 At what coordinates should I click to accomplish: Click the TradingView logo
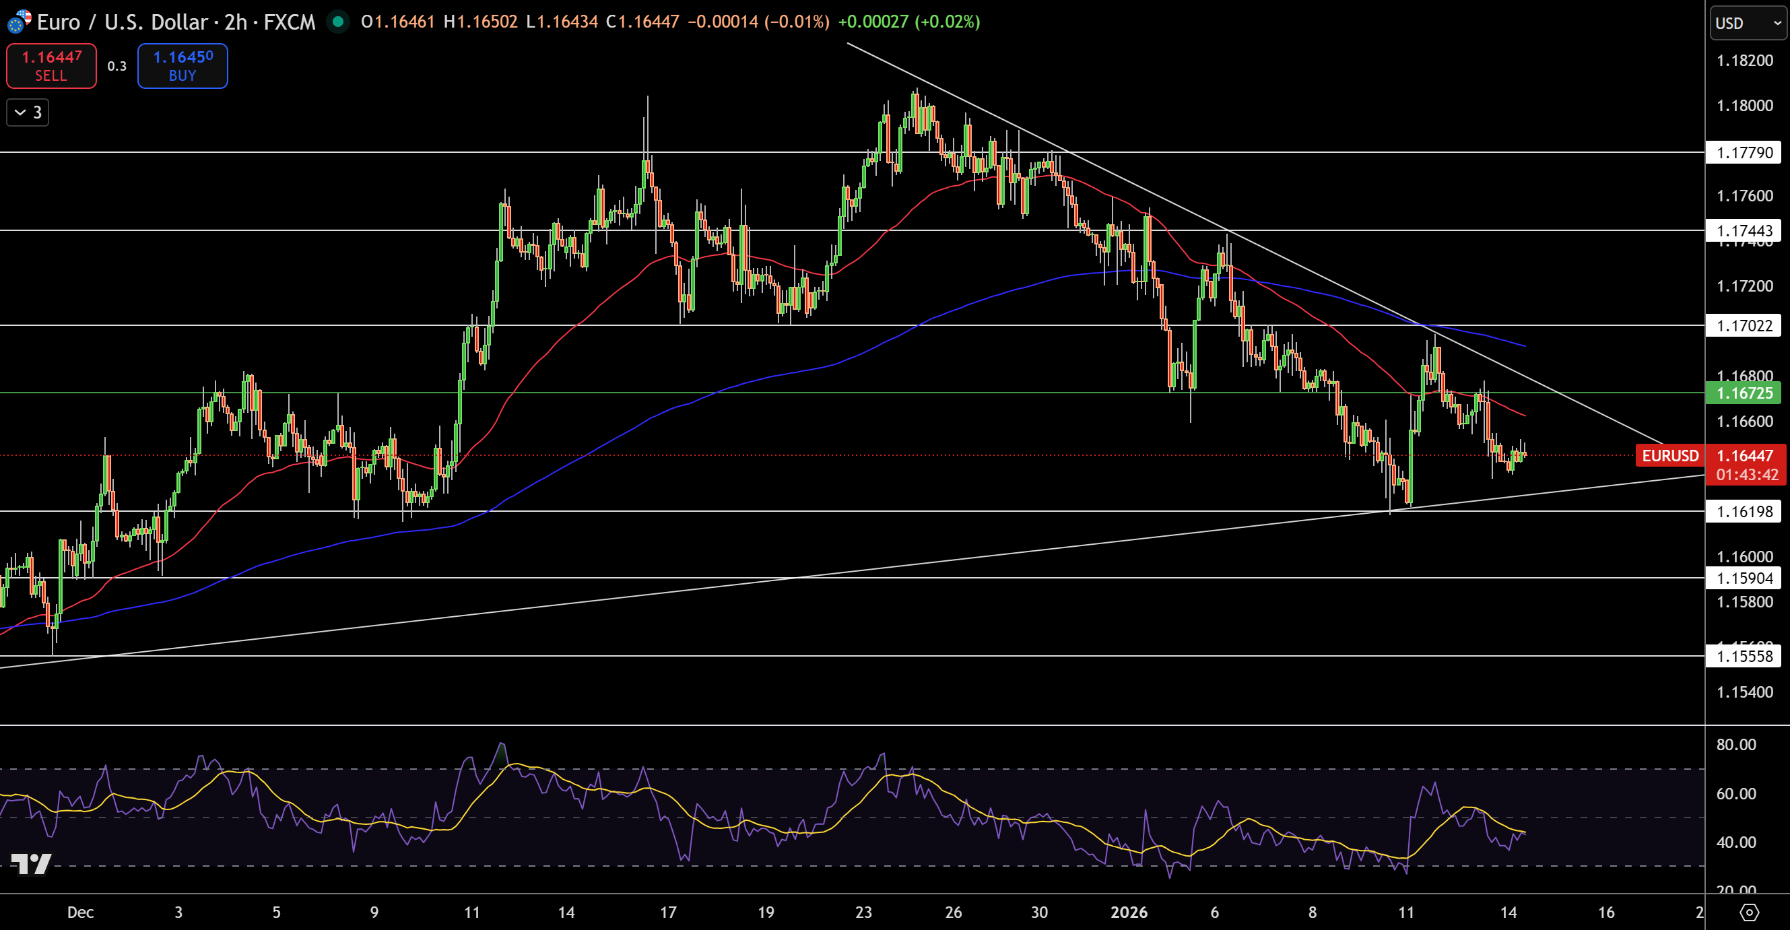(x=31, y=863)
